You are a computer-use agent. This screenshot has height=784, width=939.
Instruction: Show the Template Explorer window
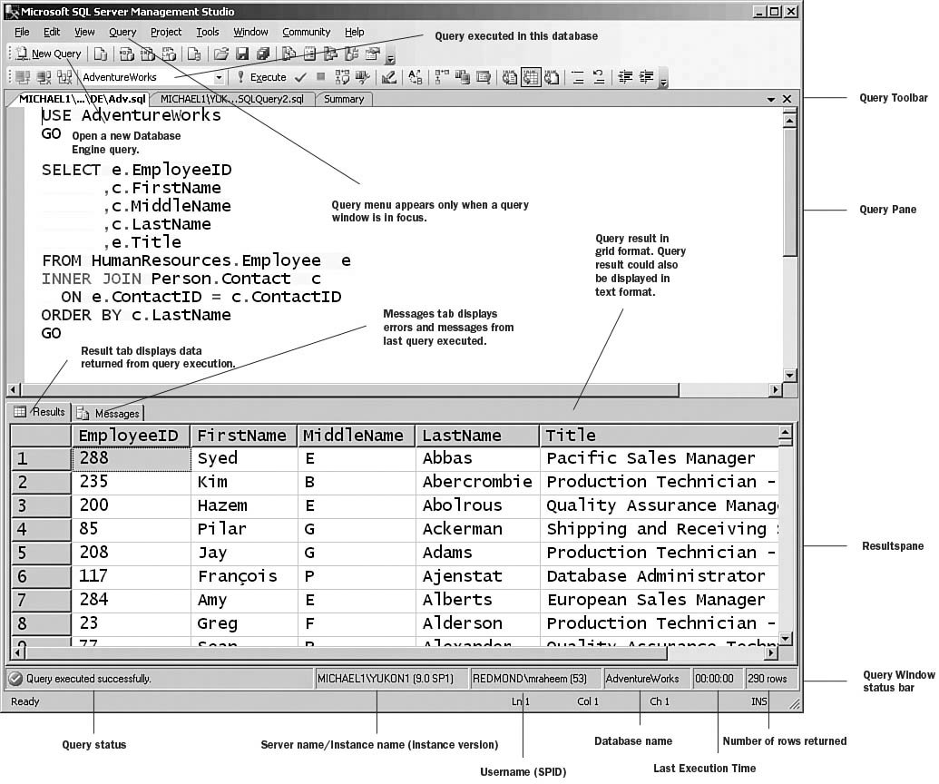[x=351, y=54]
